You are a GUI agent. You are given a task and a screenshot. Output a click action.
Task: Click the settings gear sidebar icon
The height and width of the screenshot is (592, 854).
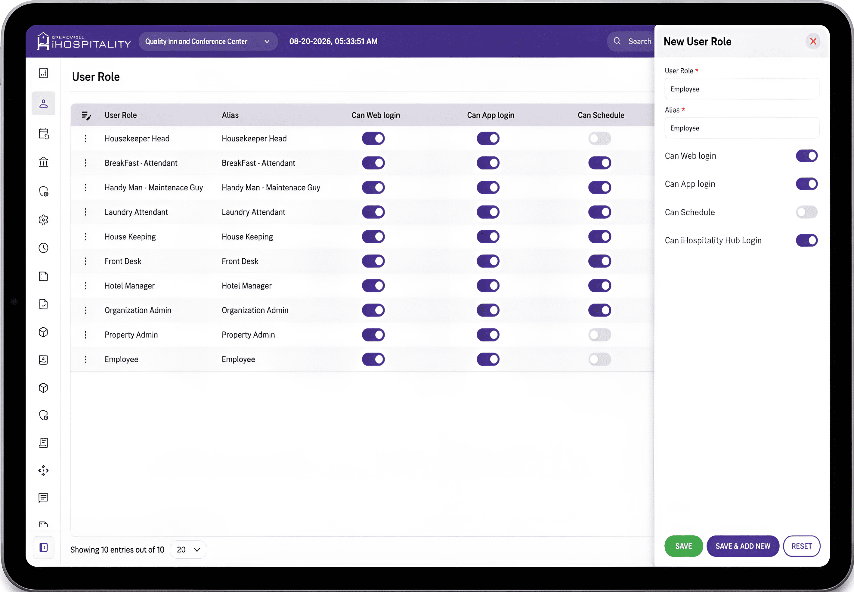[x=43, y=220]
